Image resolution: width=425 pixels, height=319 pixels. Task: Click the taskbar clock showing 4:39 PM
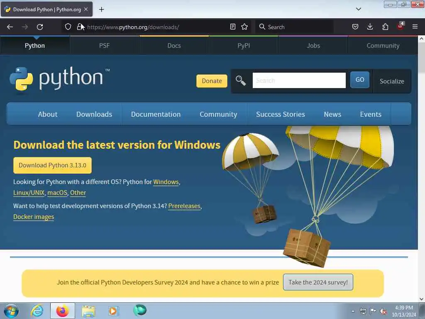[x=404, y=311]
